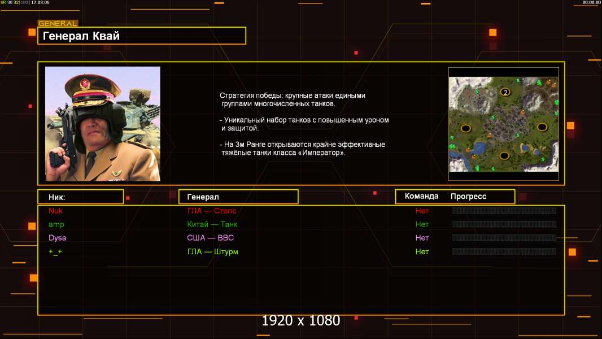
Task: Click the General Kwai portrait image
Action: tap(103, 124)
